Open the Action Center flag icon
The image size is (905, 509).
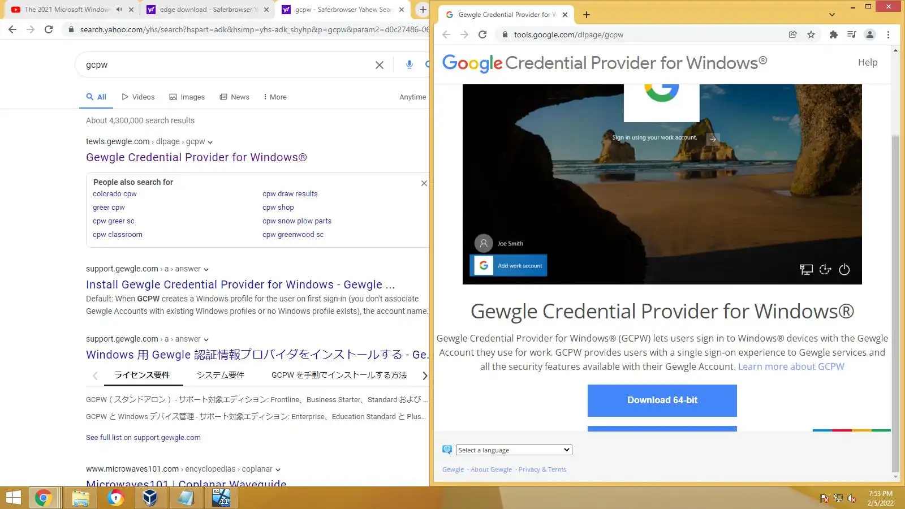[825, 498]
